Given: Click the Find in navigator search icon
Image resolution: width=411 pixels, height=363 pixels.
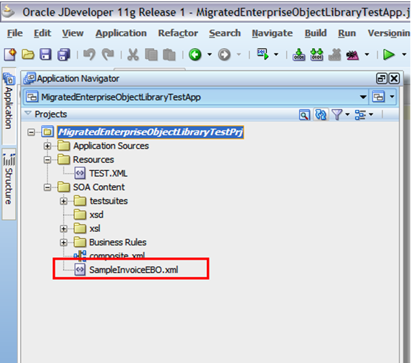Looking at the screenshot, I should point(304,114).
